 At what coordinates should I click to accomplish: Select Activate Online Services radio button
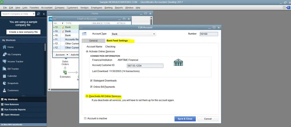click(x=87, y=51)
